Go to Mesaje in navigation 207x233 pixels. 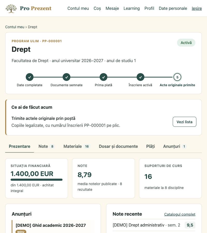tap(112, 8)
